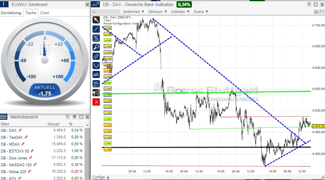Viewport: 325px width, 180px height.
Task: Close the EUWAX Sentiment panel
Action: coord(87,4)
